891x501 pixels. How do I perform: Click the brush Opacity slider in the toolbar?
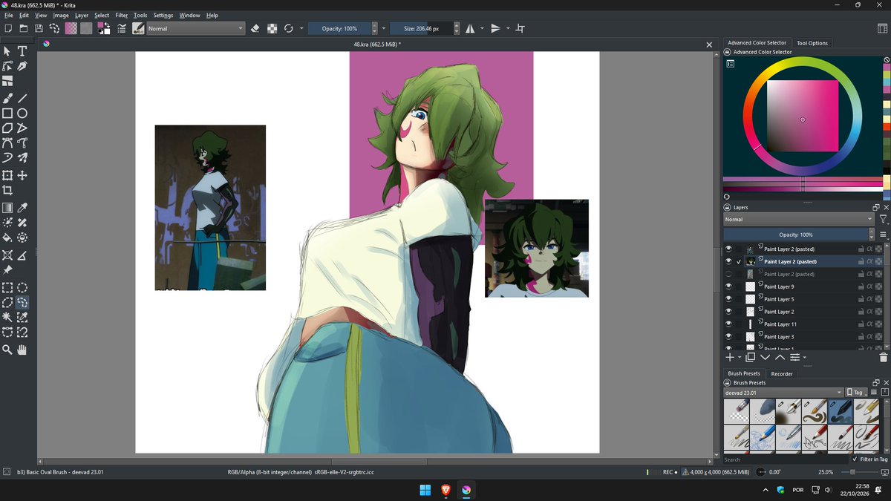point(339,28)
